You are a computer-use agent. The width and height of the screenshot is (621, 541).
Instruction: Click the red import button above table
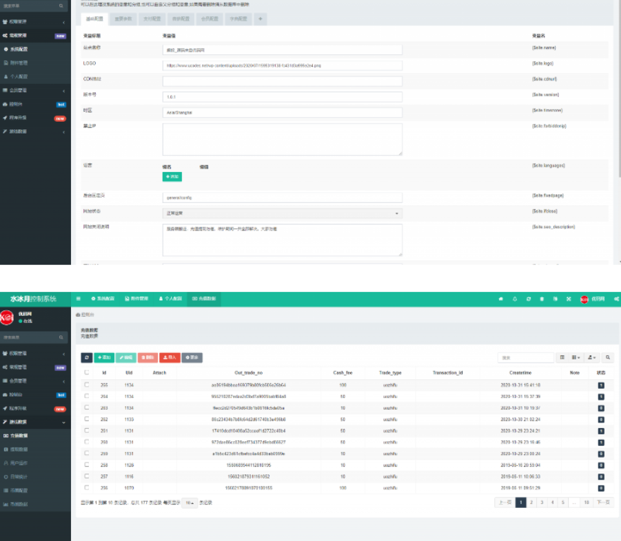pyautogui.click(x=170, y=357)
